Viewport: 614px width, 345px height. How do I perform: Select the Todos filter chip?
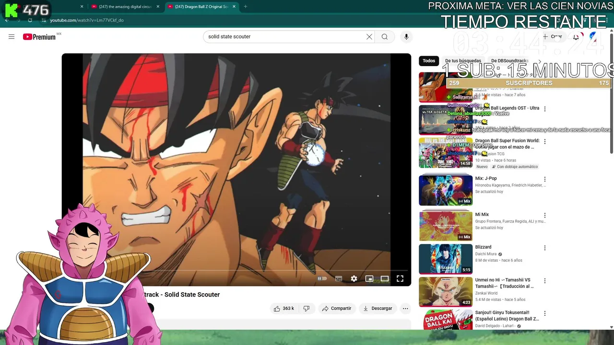(x=429, y=61)
